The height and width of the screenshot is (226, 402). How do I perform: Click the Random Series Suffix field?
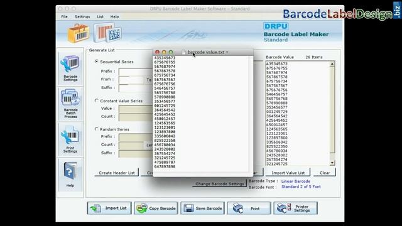(x=136, y=153)
